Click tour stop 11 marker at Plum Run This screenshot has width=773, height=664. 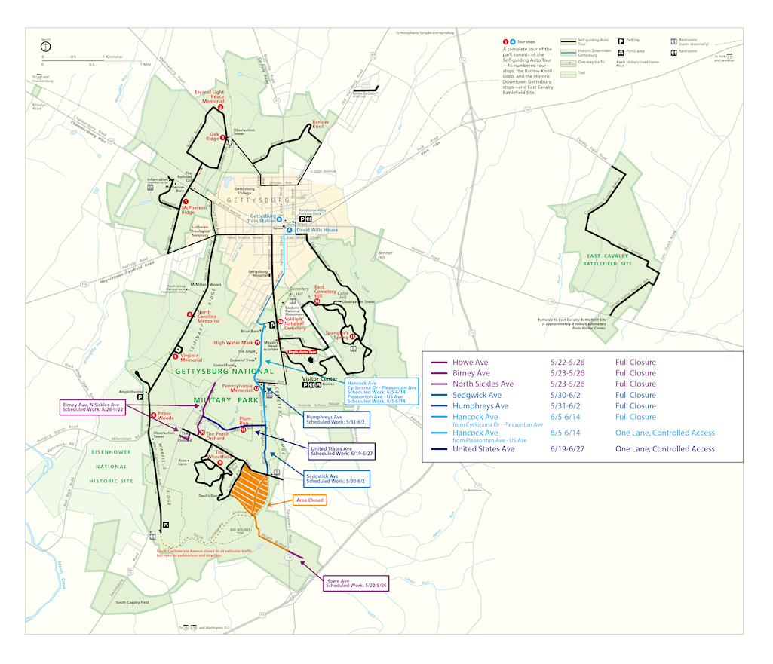243,430
